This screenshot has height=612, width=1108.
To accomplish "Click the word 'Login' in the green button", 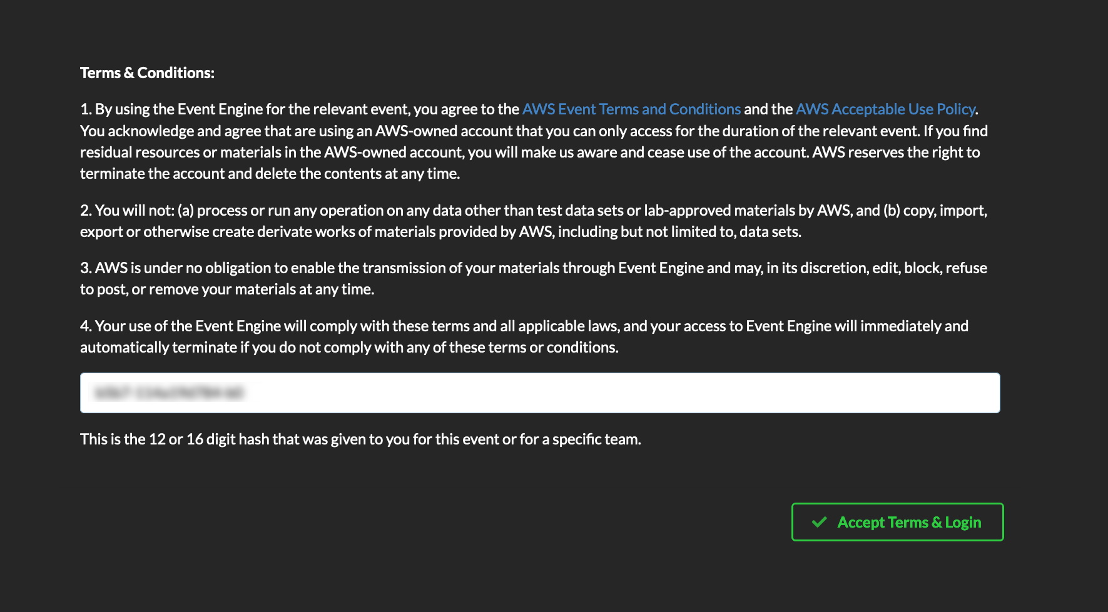I will (x=963, y=522).
